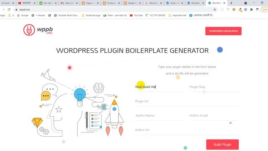
Task: Click the wppb.me plug logo
Action: 38,30
